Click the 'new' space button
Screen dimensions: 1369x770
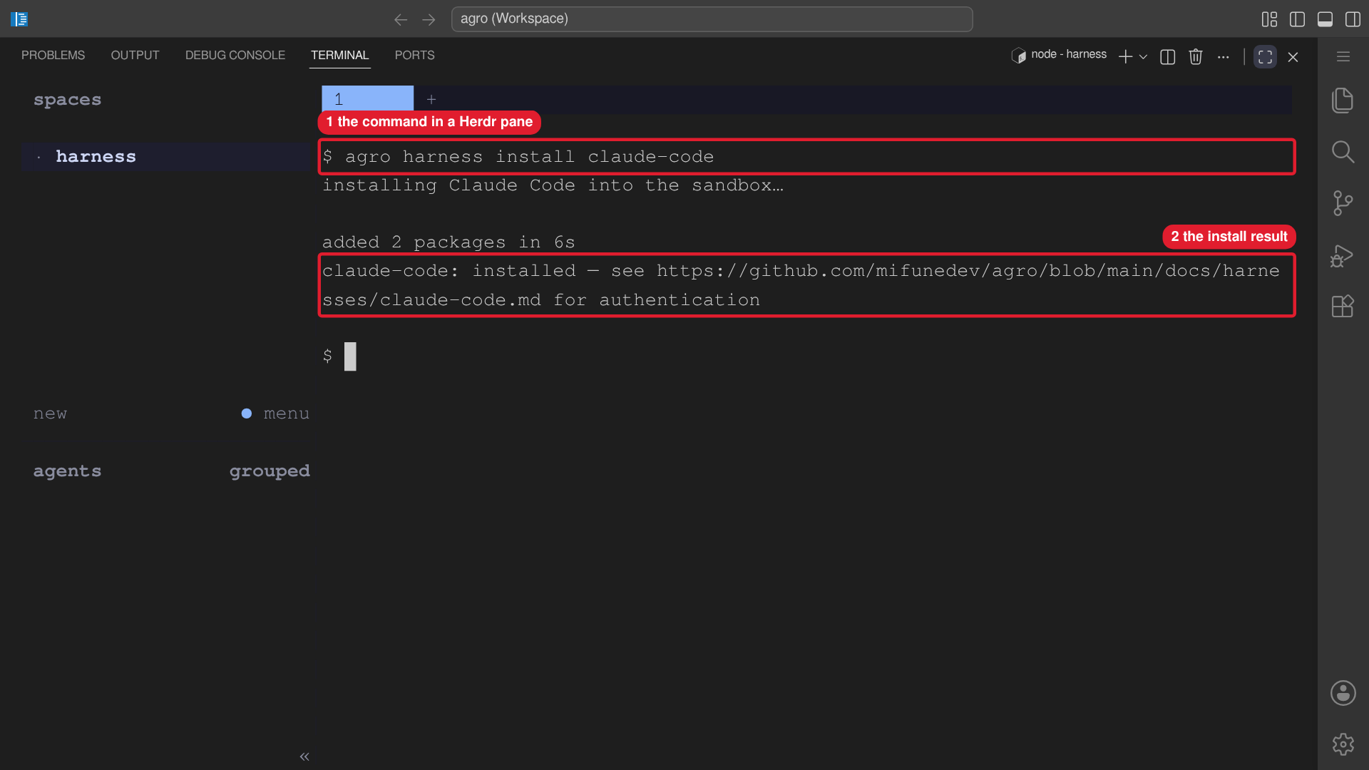(x=50, y=414)
